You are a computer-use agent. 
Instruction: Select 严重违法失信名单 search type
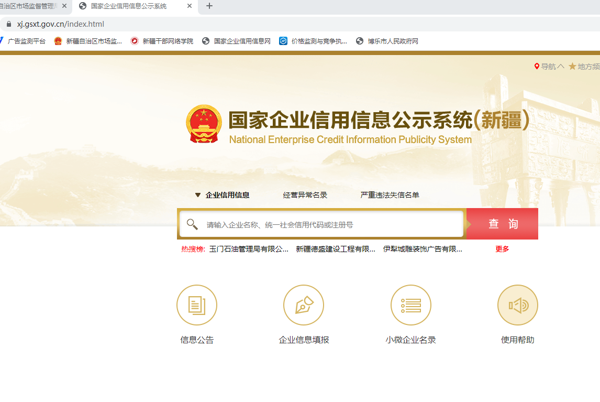click(390, 195)
